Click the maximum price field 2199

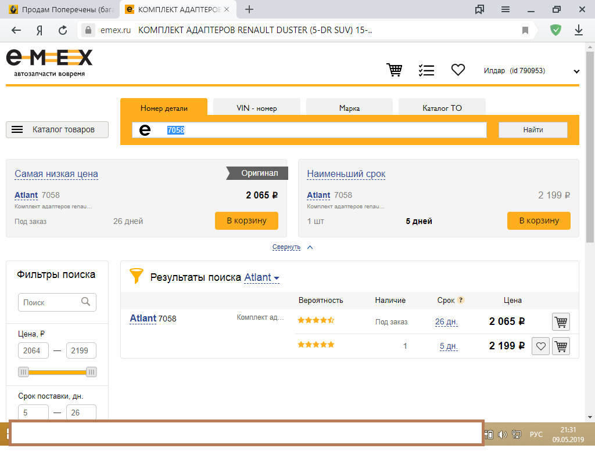[x=81, y=350]
